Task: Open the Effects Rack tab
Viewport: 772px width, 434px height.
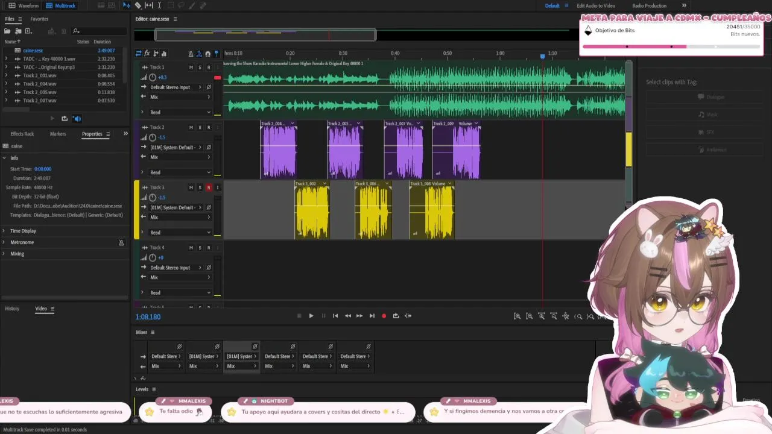Action: tap(22, 134)
